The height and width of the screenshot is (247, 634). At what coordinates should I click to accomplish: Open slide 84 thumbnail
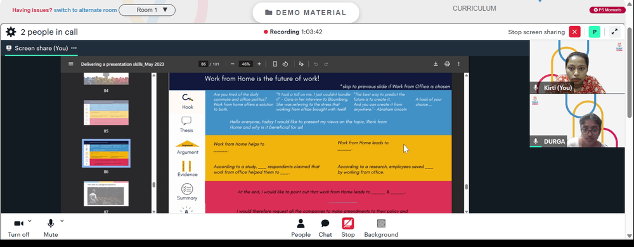106,79
